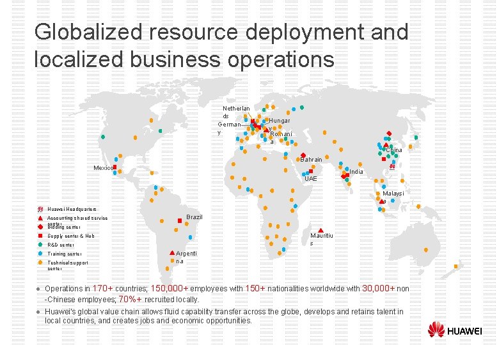The image size is (499, 345).
Task: Click the green R&D center legend dot
Action: pos(40,245)
